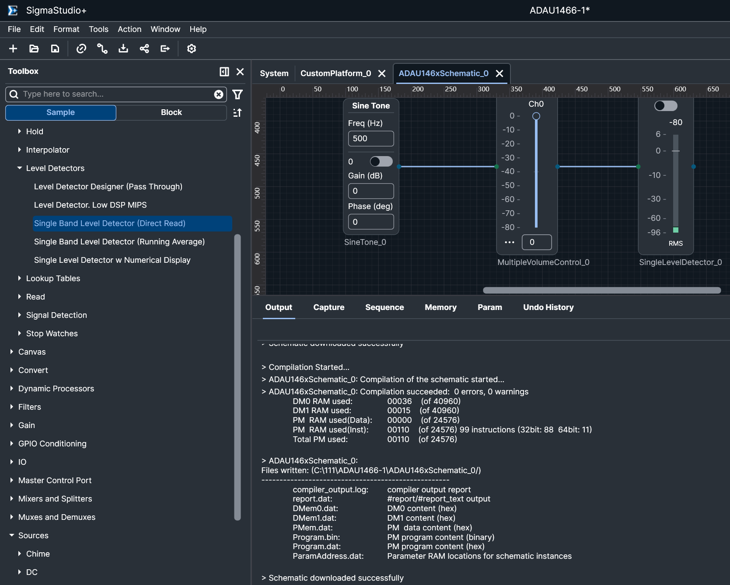Clear the toolbox search field
The width and height of the screenshot is (730, 585).
click(x=219, y=94)
